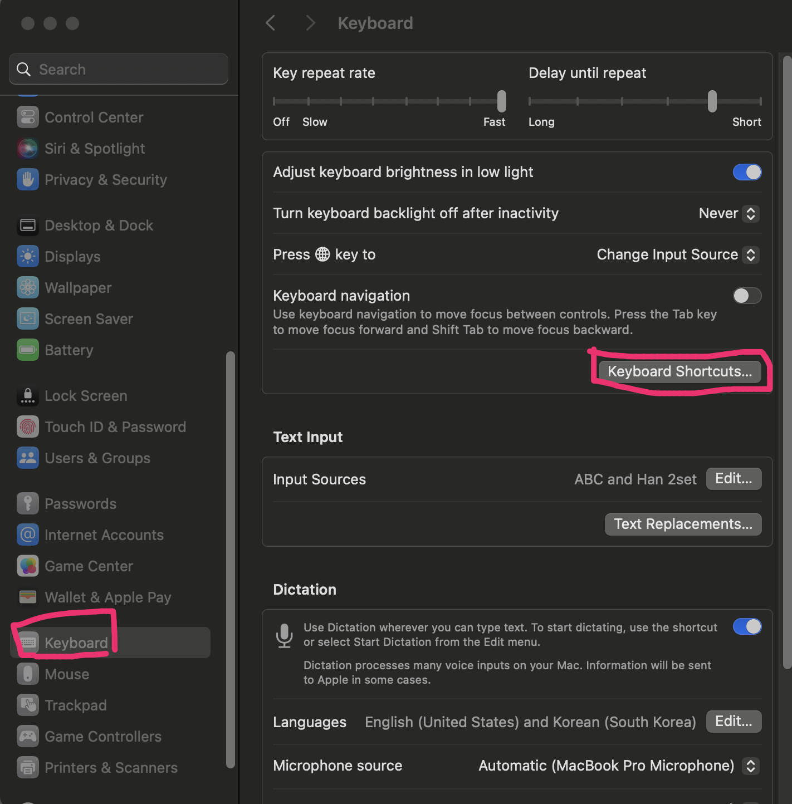Image resolution: width=792 pixels, height=804 pixels.
Task: Go back with the left chevron
Action: coord(271,23)
